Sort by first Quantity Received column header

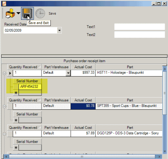tap(24, 67)
